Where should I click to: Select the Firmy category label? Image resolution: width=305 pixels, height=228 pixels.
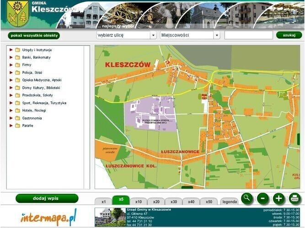pos(27,65)
